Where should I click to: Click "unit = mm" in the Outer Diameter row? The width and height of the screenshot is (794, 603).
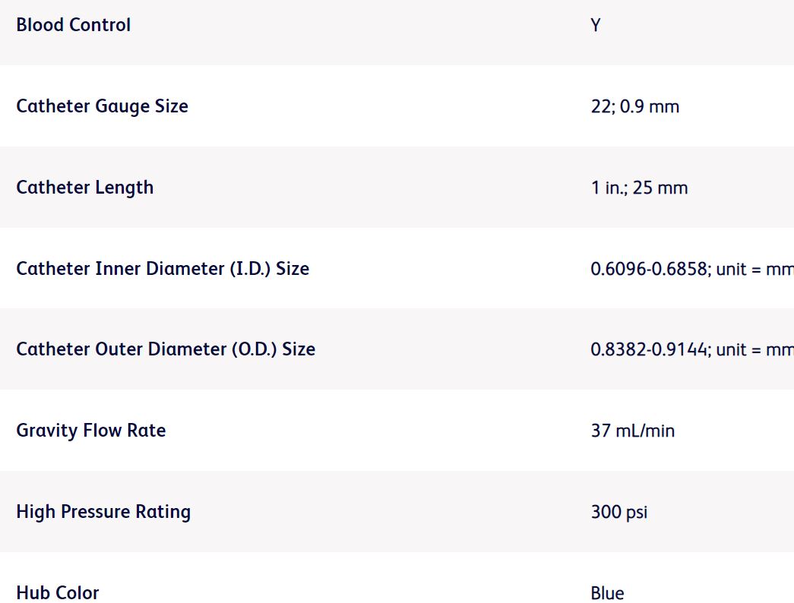[x=754, y=350]
